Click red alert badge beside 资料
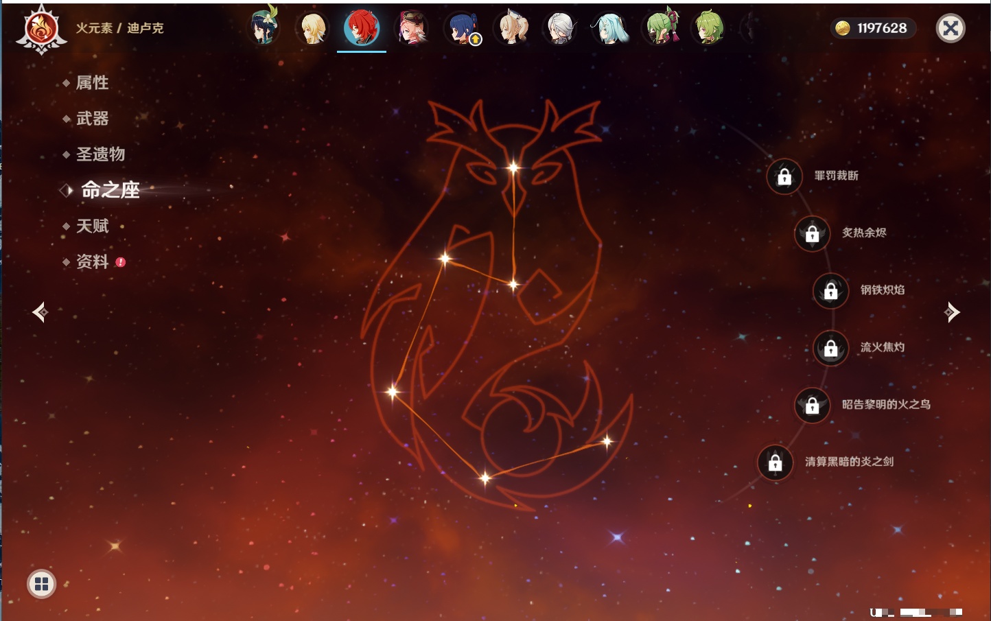Viewport: 991px width, 621px height. click(x=121, y=262)
